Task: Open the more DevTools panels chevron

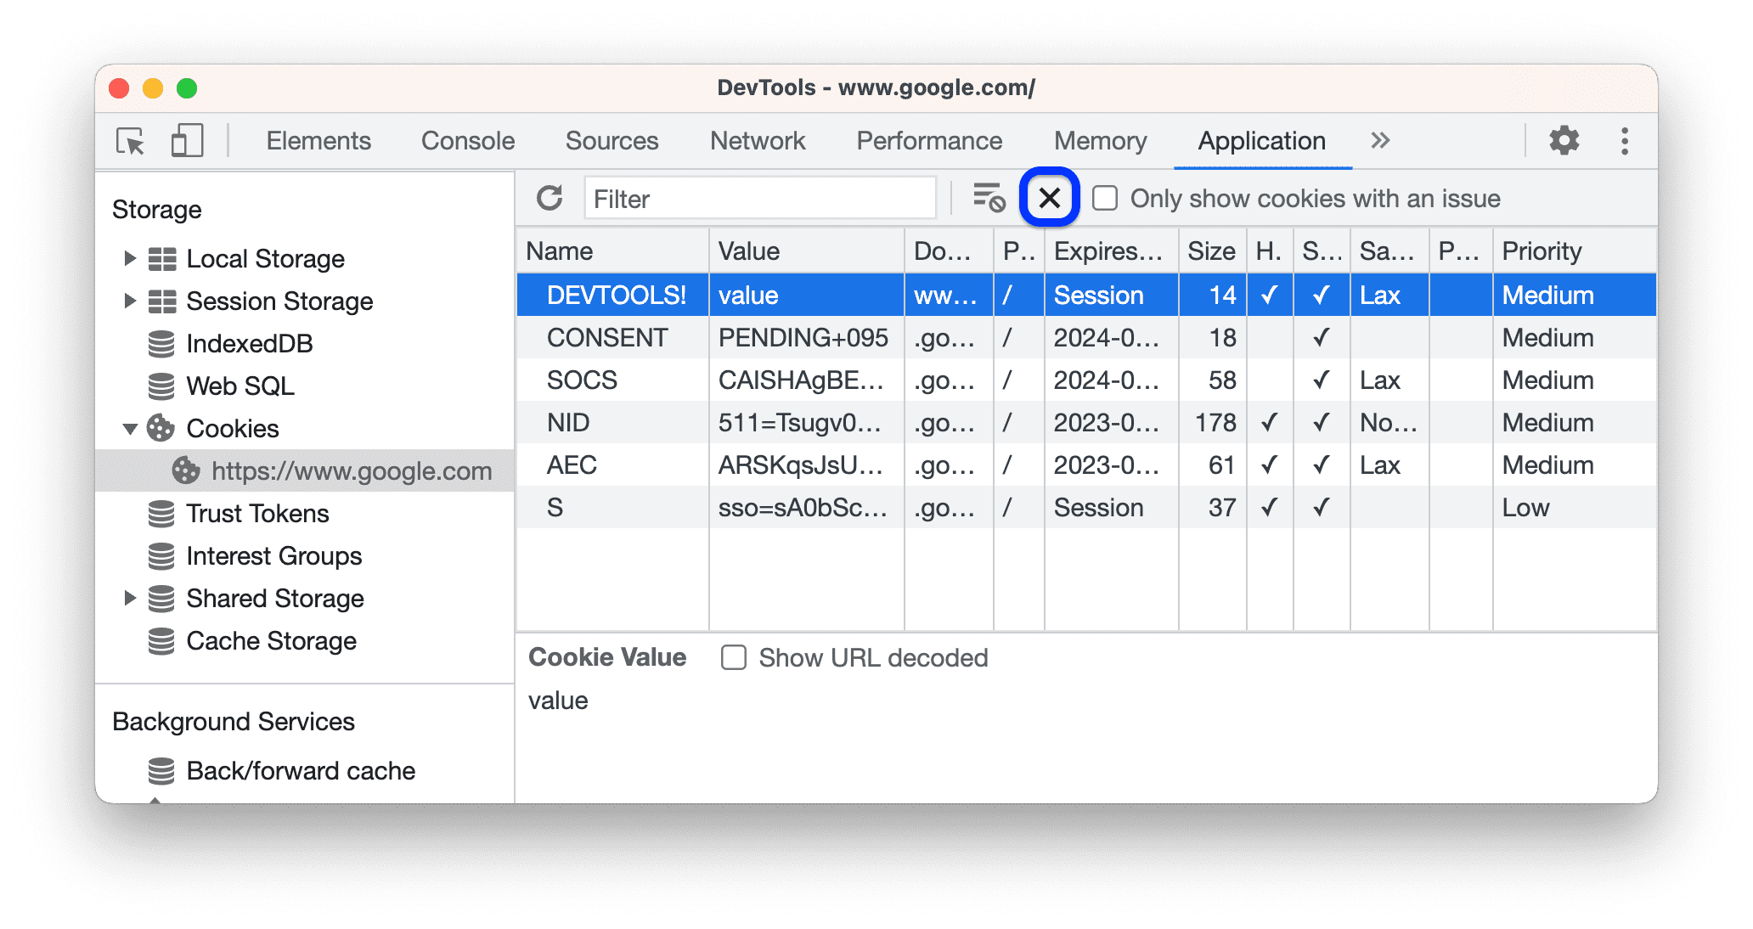Action: point(1379,138)
